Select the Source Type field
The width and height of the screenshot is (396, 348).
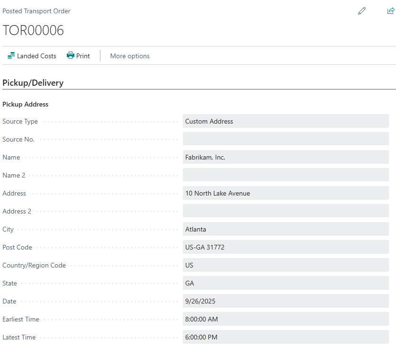coord(286,121)
